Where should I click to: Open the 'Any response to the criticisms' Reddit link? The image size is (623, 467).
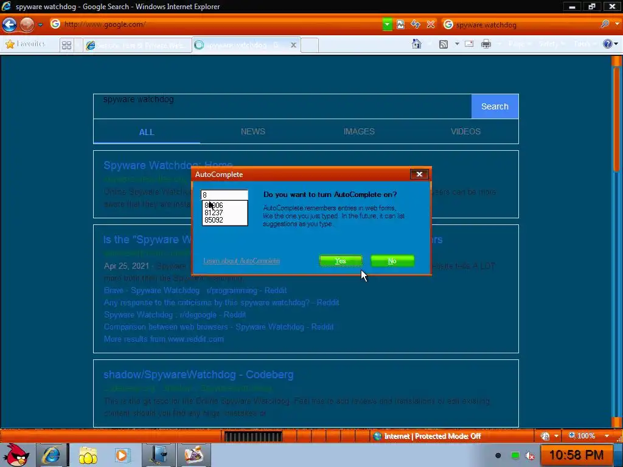point(221,303)
